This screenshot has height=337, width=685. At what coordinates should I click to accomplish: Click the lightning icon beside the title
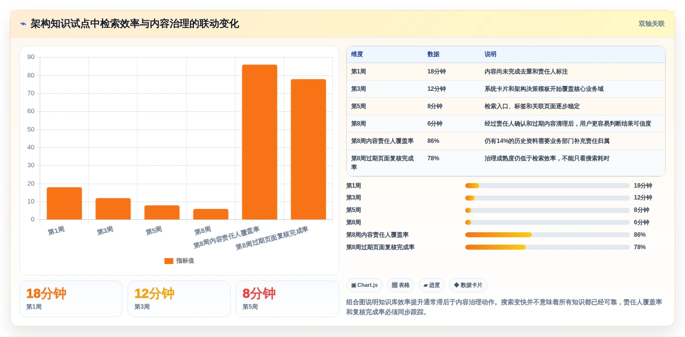point(23,24)
